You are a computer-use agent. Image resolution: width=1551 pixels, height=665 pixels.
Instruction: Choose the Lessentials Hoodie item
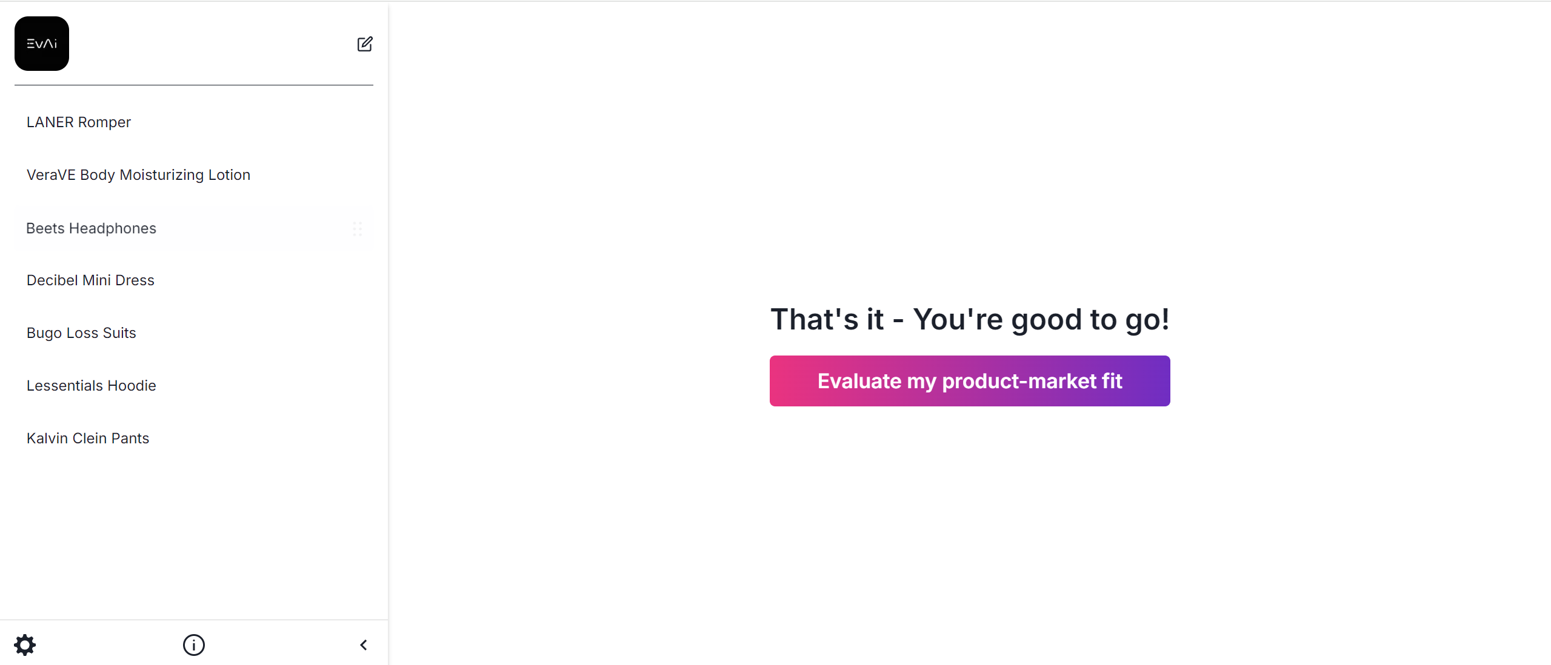click(91, 386)
